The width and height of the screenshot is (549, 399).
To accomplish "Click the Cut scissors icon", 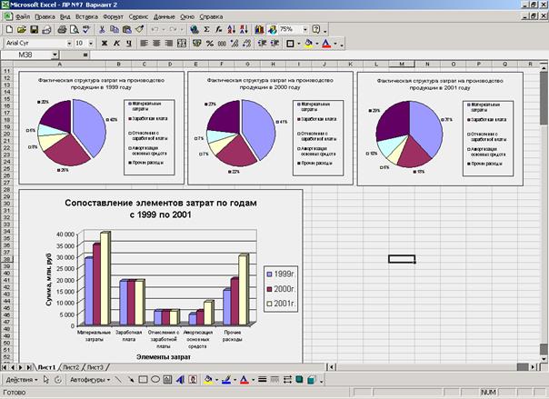I will coord(101,29).
